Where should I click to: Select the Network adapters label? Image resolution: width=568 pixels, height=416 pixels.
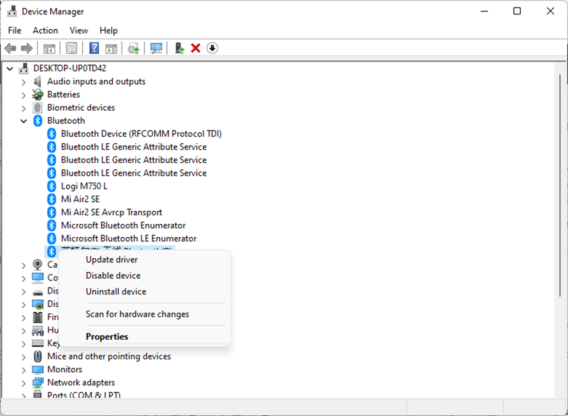point(81,382)
